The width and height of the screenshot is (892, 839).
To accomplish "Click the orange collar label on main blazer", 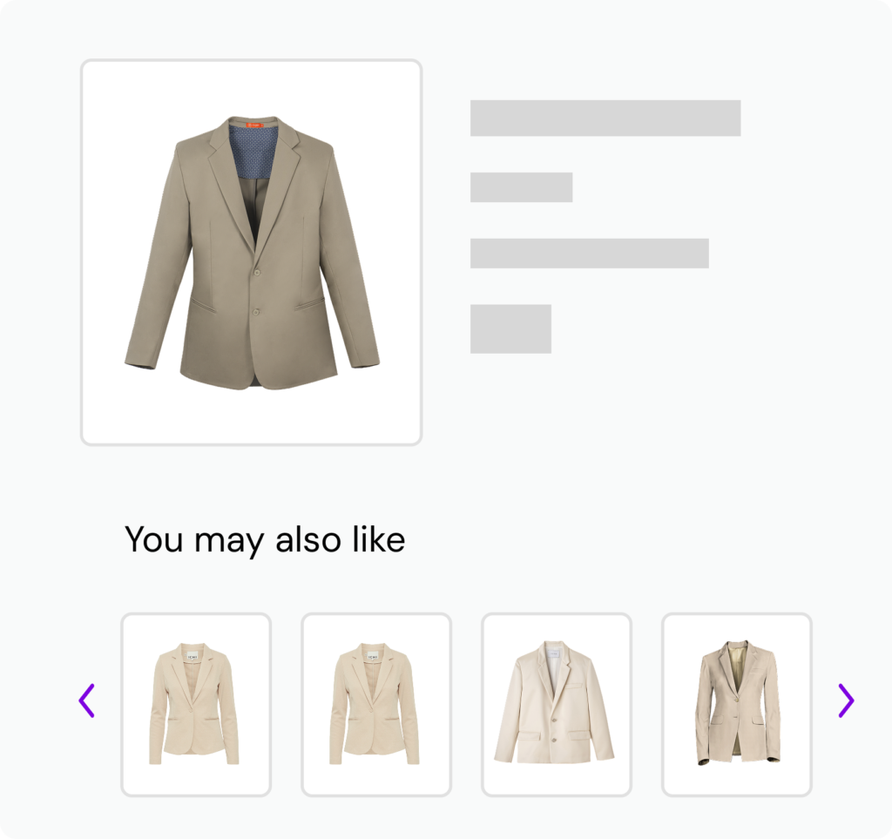I will (x=253, y=125).
